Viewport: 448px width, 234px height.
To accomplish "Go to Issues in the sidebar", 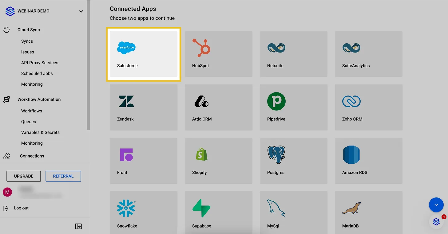I will click(x=28, y=52).
